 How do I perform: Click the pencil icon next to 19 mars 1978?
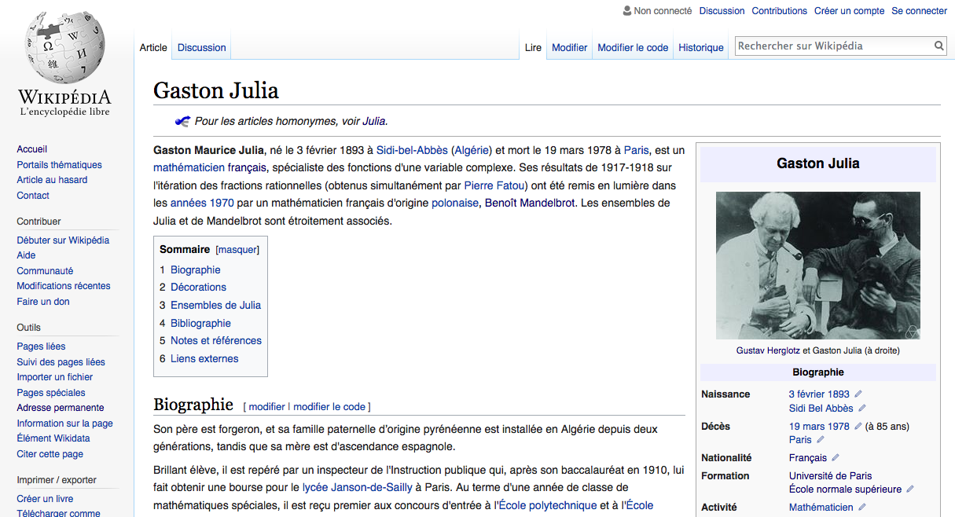(x=858, y=427)
